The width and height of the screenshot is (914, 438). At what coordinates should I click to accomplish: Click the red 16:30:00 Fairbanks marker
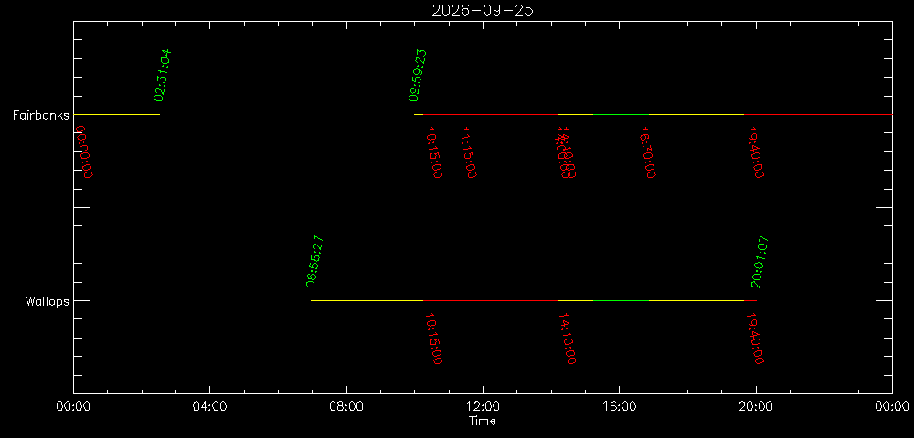point(646,152)
